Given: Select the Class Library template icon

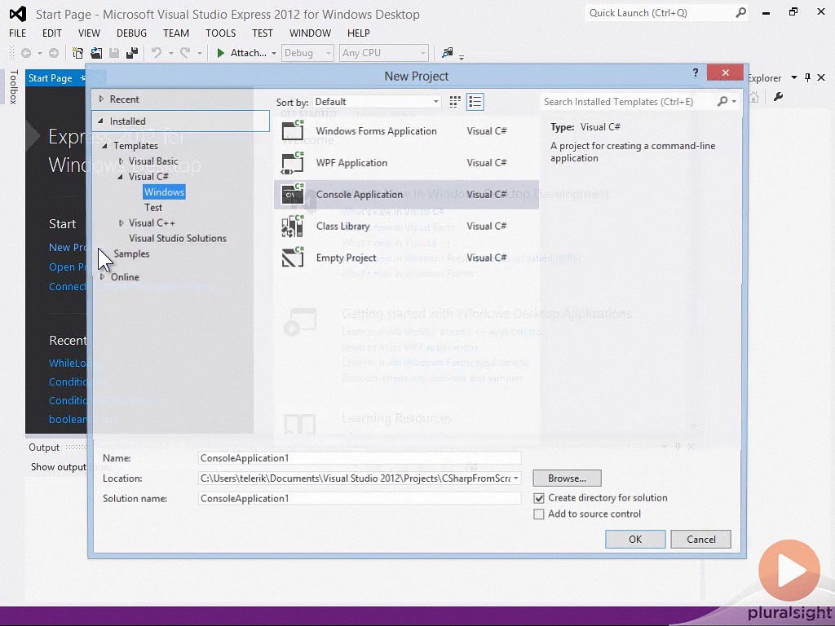Looking at the screenshot, I should pos(293,227).
